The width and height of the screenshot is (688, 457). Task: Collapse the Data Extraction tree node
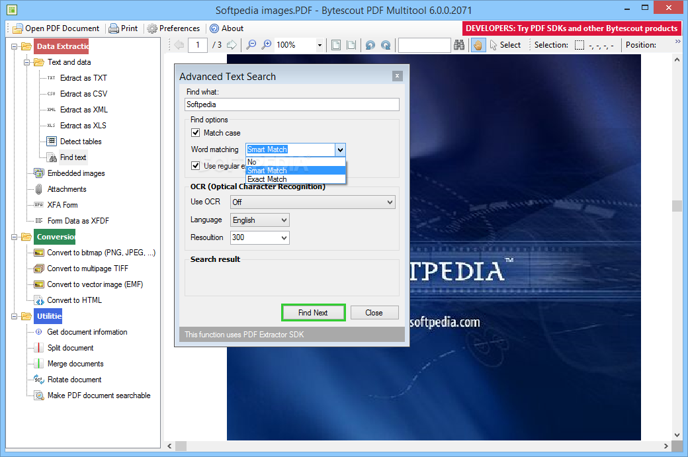point(14,46)
